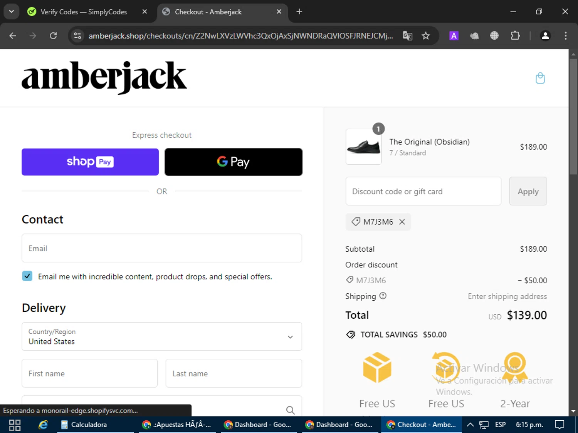Click The Original (Obsidian) product name

click(429, 142)
